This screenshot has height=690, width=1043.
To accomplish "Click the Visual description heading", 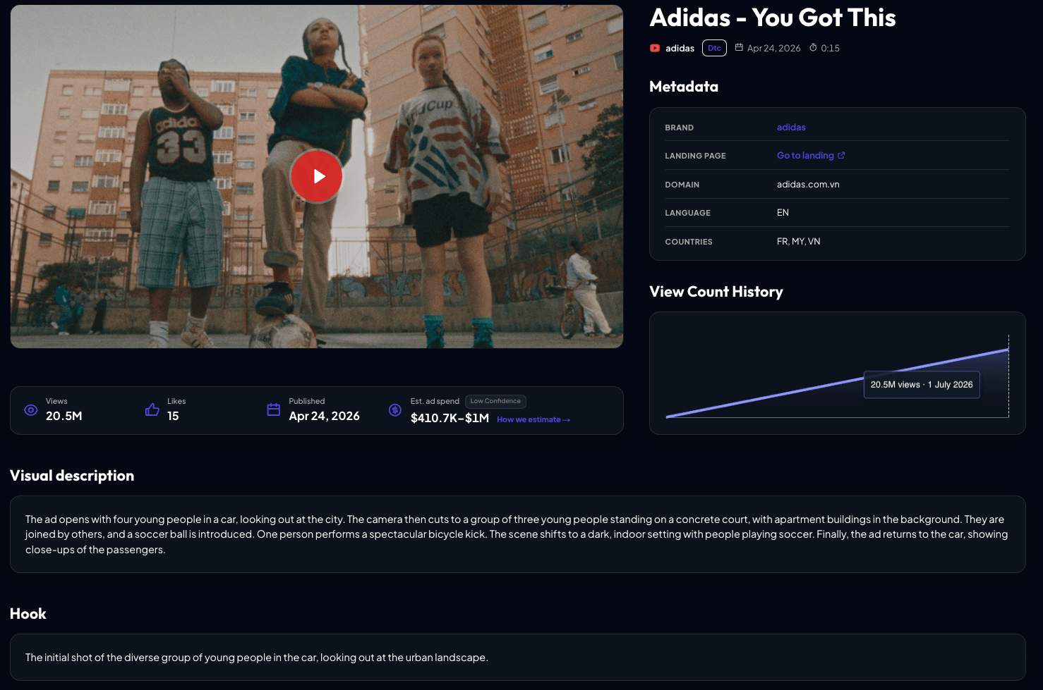I will point(72,476).
